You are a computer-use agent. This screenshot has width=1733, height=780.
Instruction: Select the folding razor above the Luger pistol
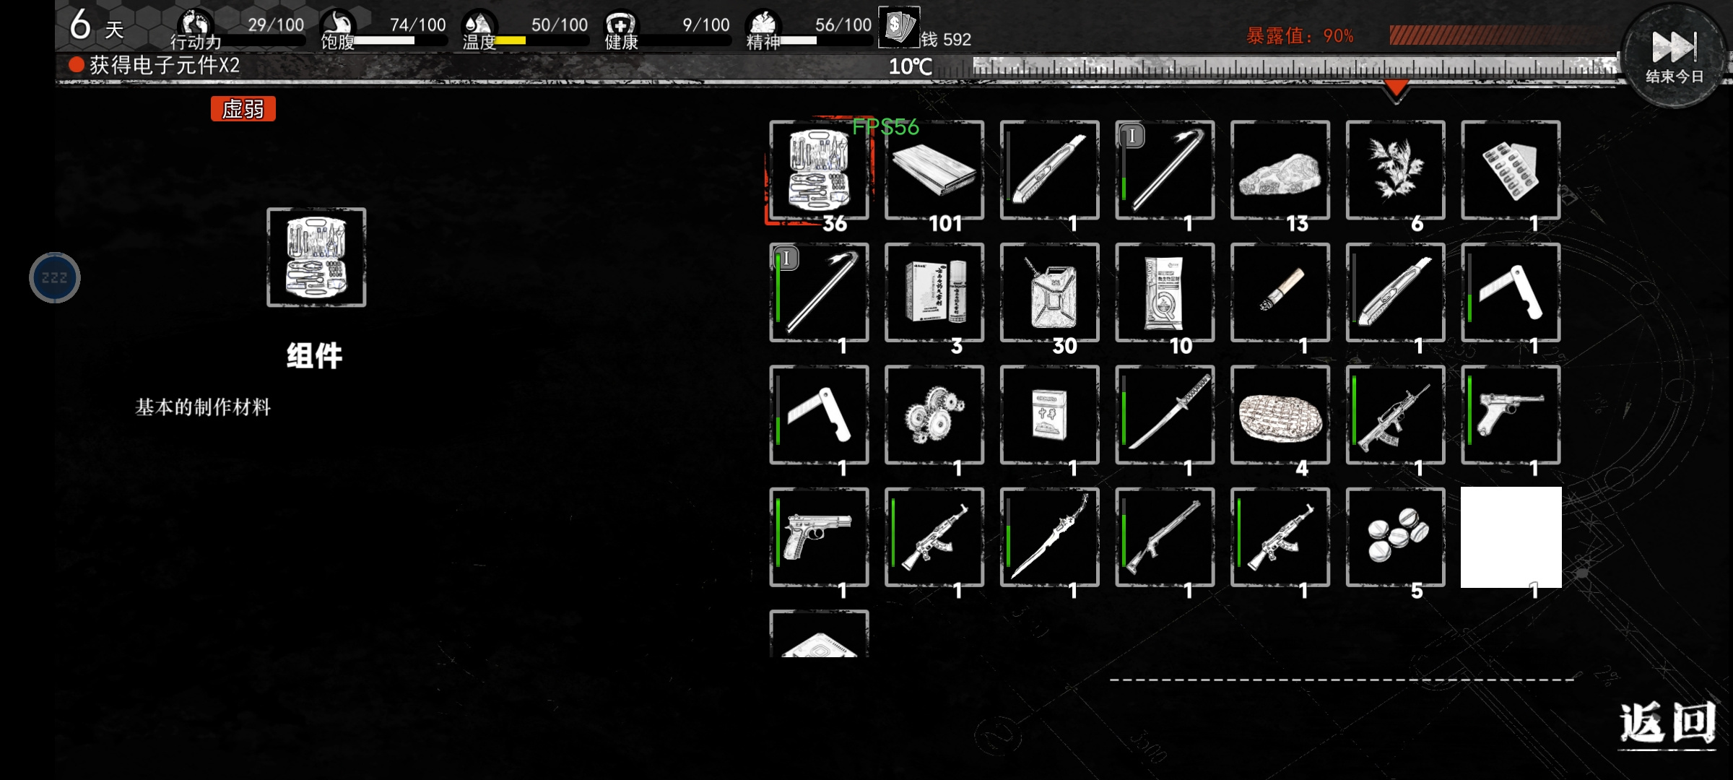click(1511, 292)
